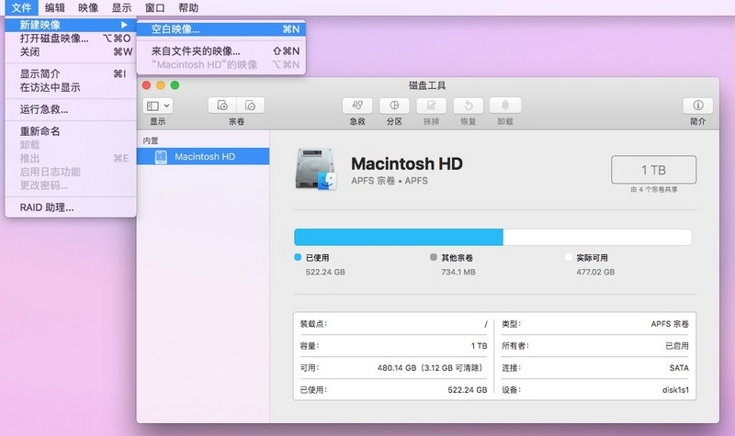Open the 窗口 menu

tap(154, 7)
